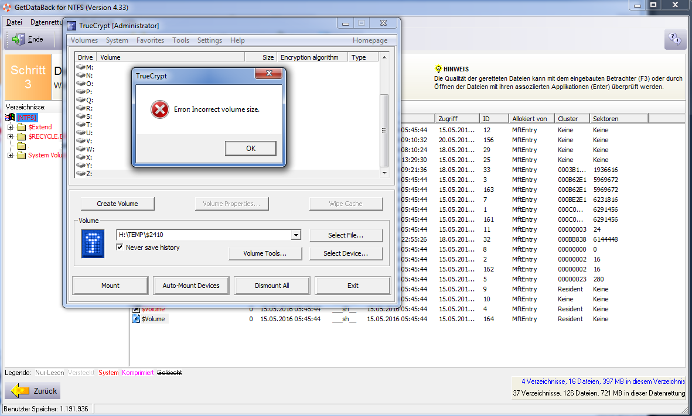Click the Create Volume button

(x=117, y=204)
